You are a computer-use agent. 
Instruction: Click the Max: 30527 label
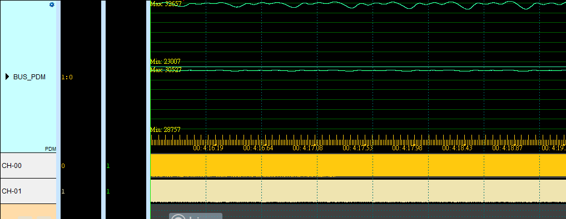point(166,69)
